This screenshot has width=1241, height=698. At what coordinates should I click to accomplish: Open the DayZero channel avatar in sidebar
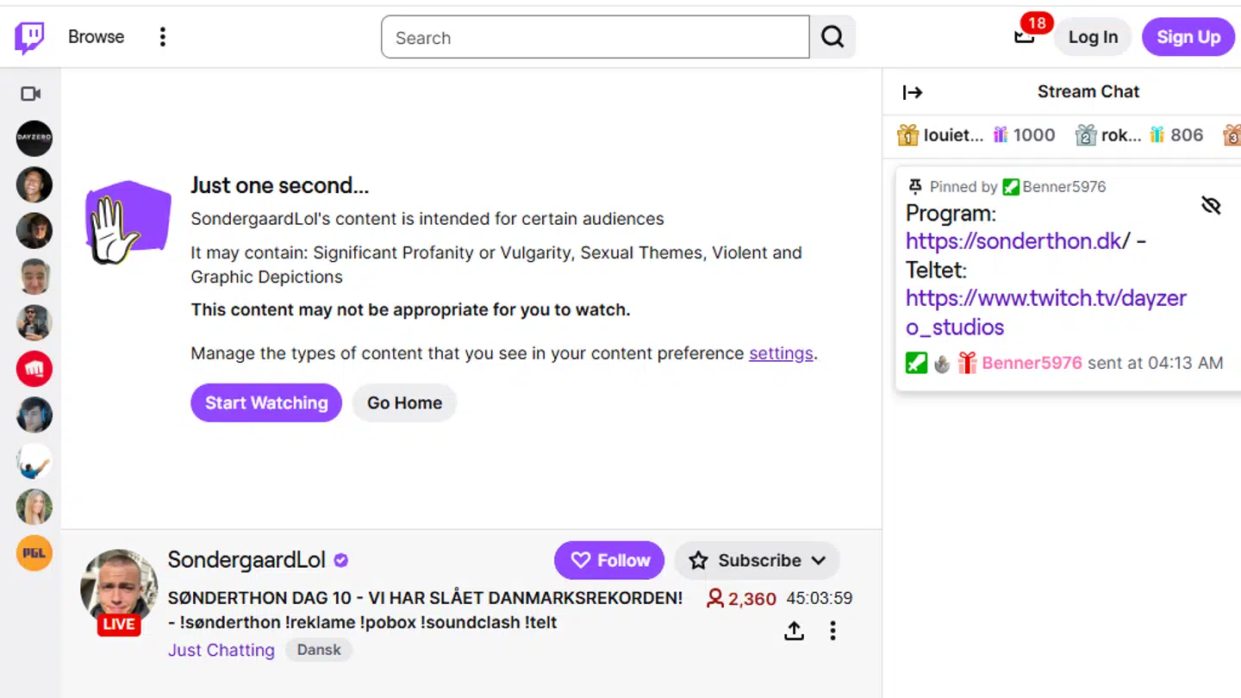(34, 139)
